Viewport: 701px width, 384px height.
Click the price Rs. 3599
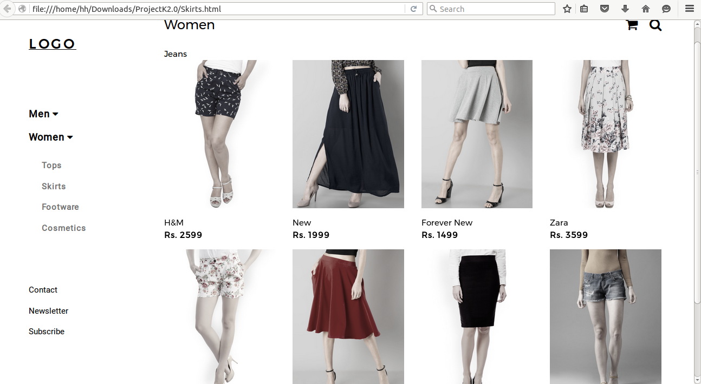coord(569,235)
